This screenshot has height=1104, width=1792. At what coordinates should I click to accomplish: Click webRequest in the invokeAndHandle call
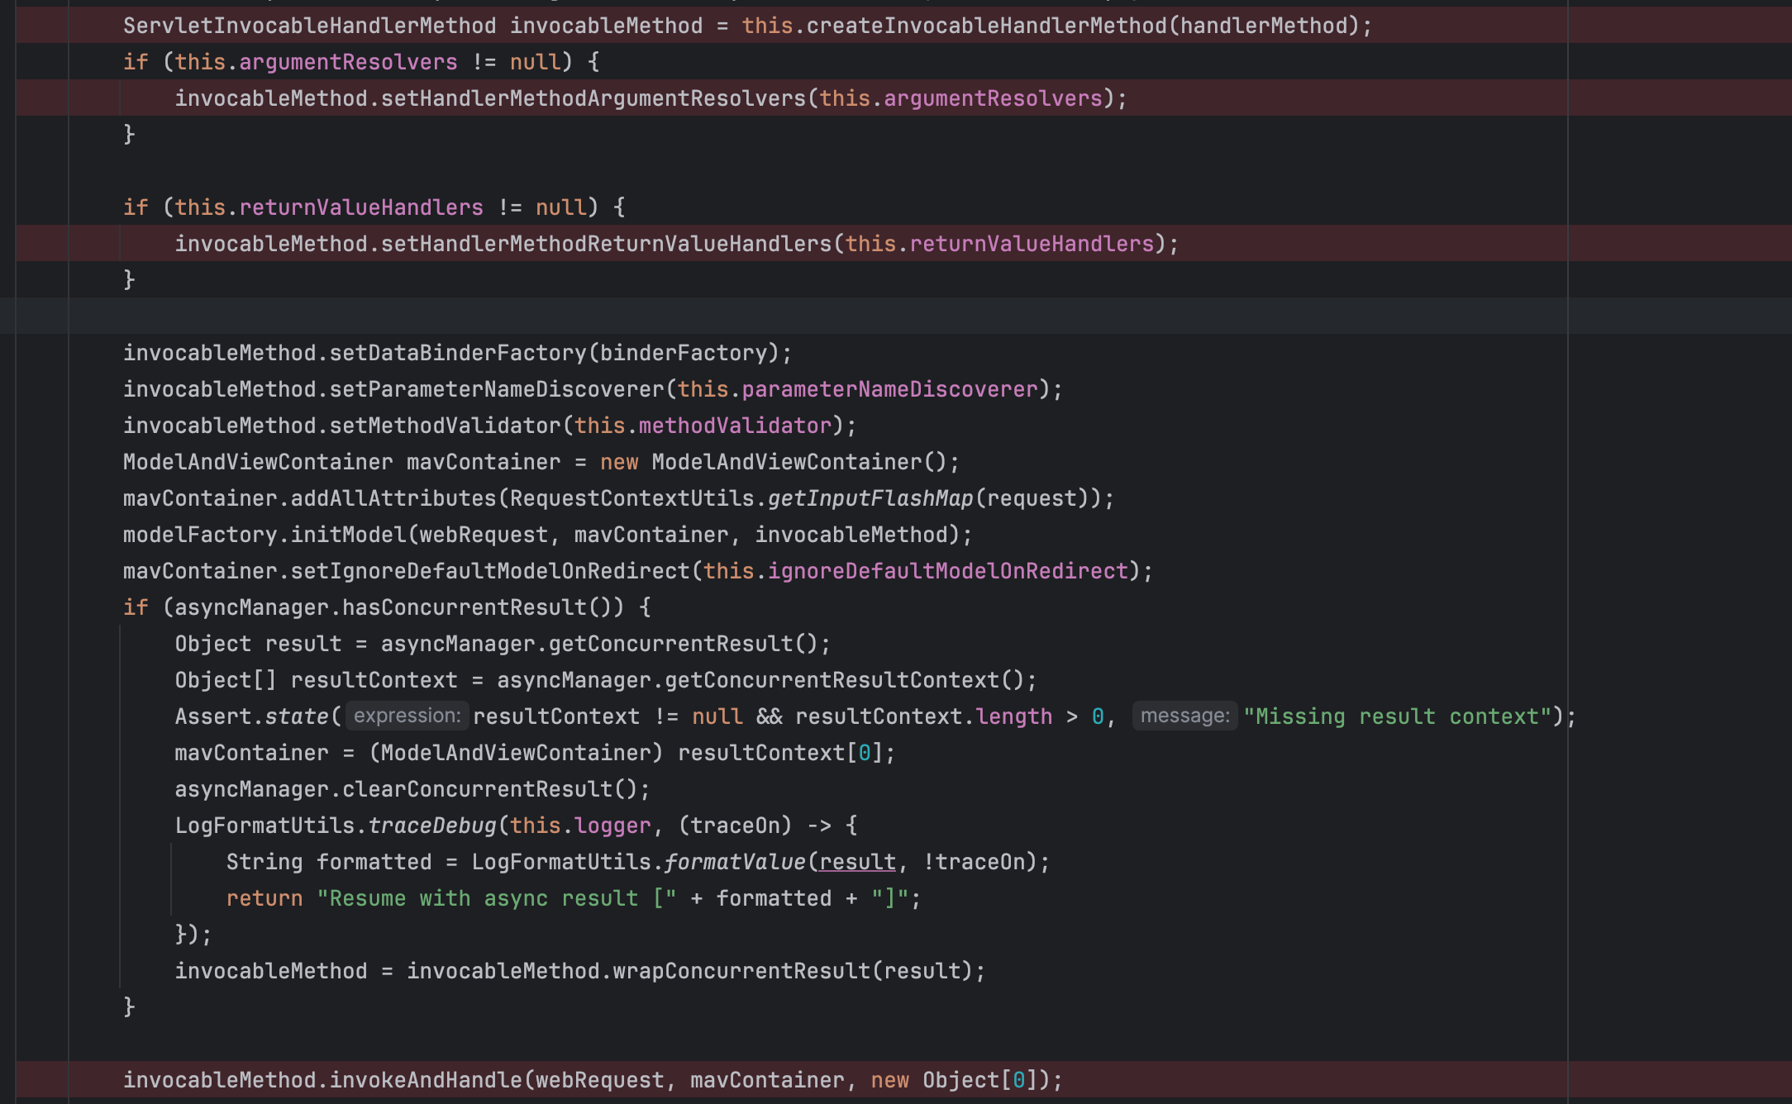(599, 1080)
